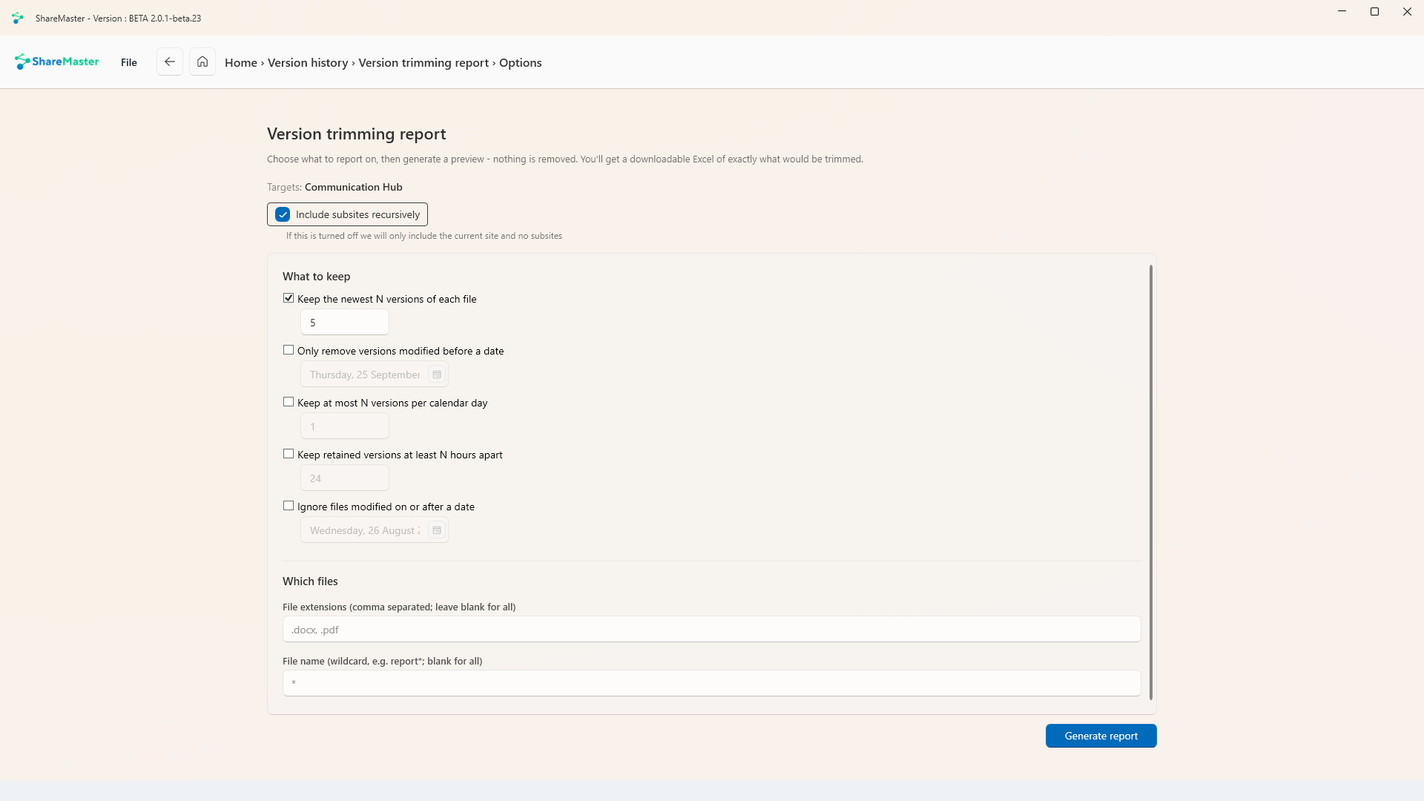Open calendar picker for 'Only remove versions' date
1424x801 pixels.
[x=437, y=375]
